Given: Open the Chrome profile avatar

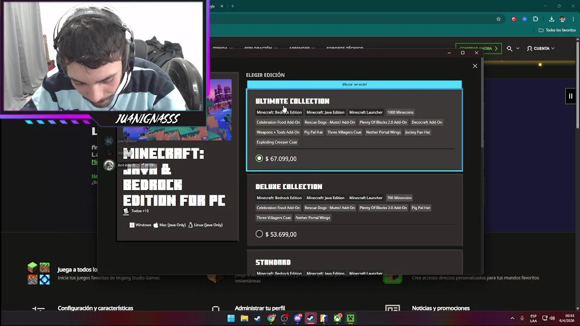Looking at the screenshot, I should (562, 19).
